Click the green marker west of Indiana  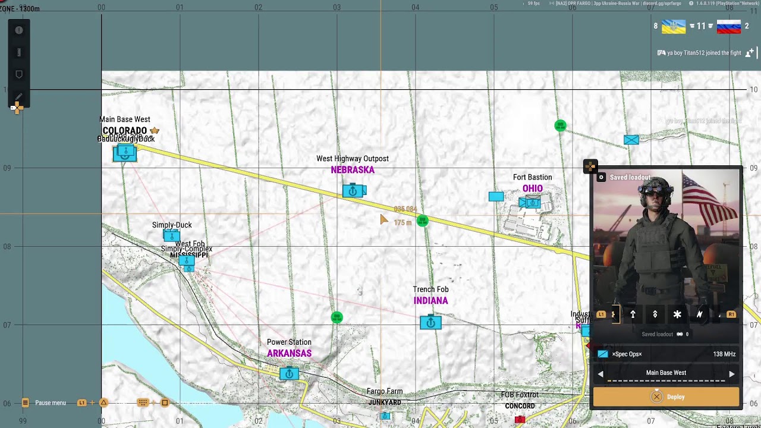pos(337,317)
